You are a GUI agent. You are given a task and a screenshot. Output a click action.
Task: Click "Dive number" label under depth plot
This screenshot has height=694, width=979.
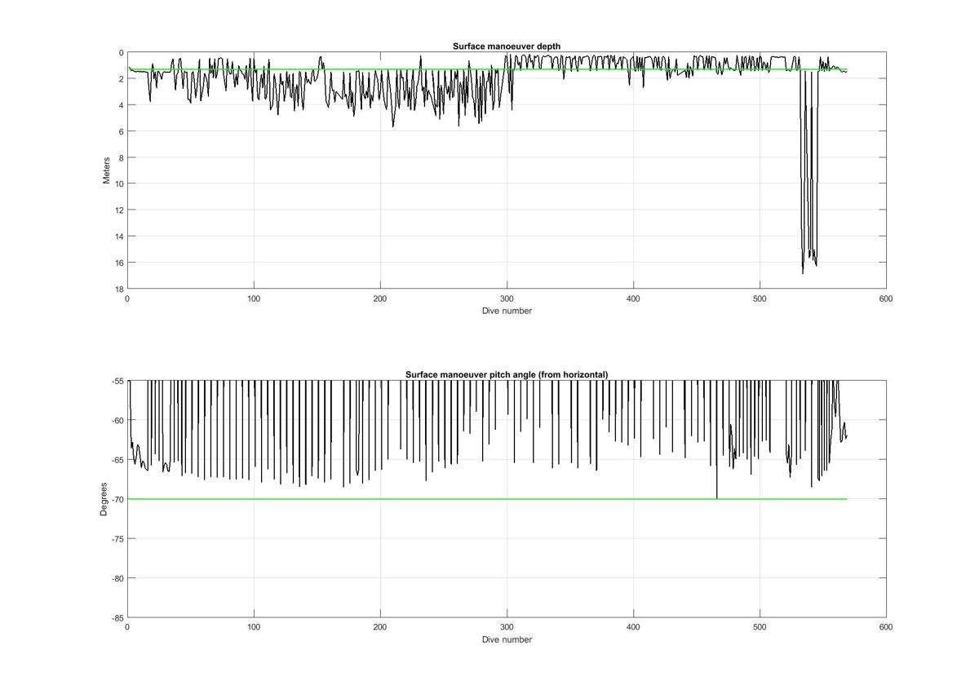tap(507, 311)
